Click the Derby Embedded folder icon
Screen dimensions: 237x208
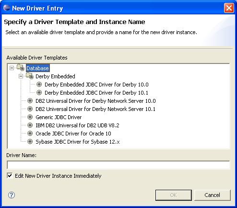pos(30,76)
